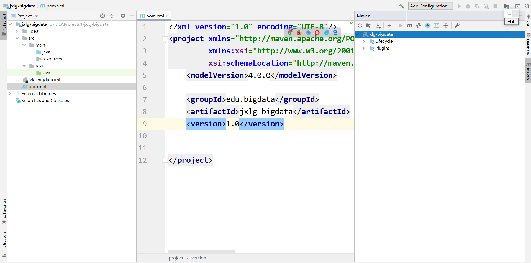Click Generate Sources and Update Folders icon
The height and width of the screenshot is (263, 531).
(369, 25)
